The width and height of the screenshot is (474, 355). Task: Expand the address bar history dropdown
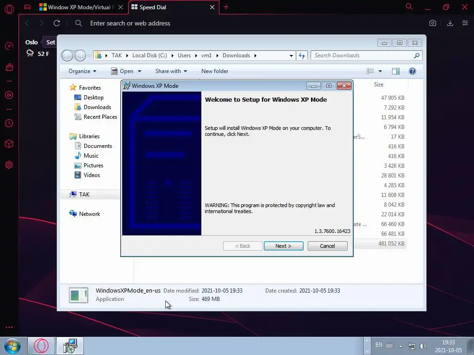point(291,55)
